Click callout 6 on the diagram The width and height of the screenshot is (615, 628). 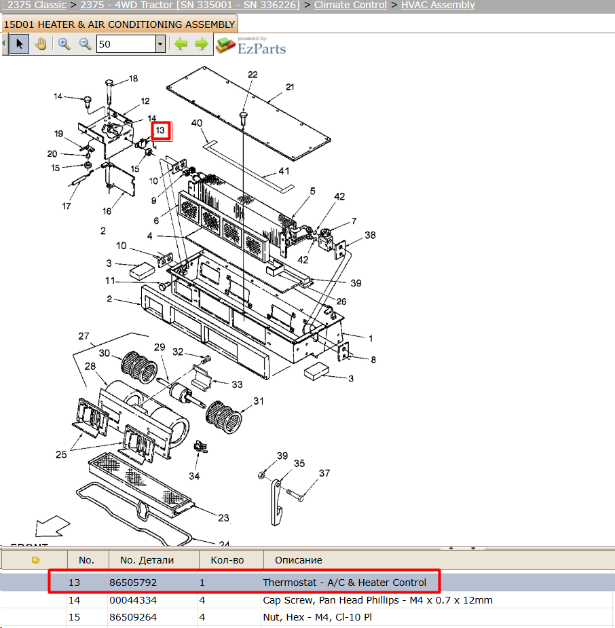click(156, 220)
